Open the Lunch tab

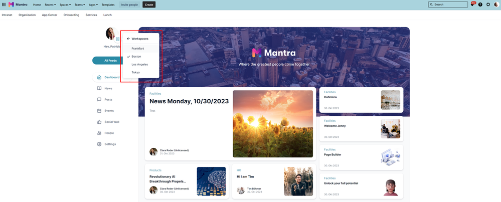click(x=107, y=15)
